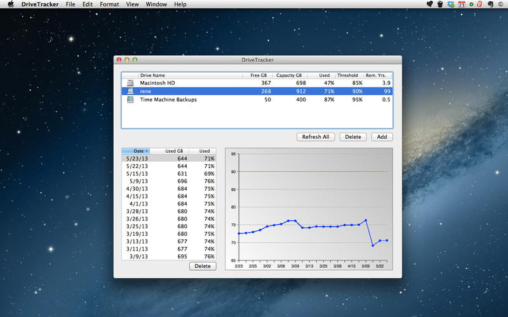Click the Threshold column header
The width and height of the screenshot is (508, 317).
point(349,75)
